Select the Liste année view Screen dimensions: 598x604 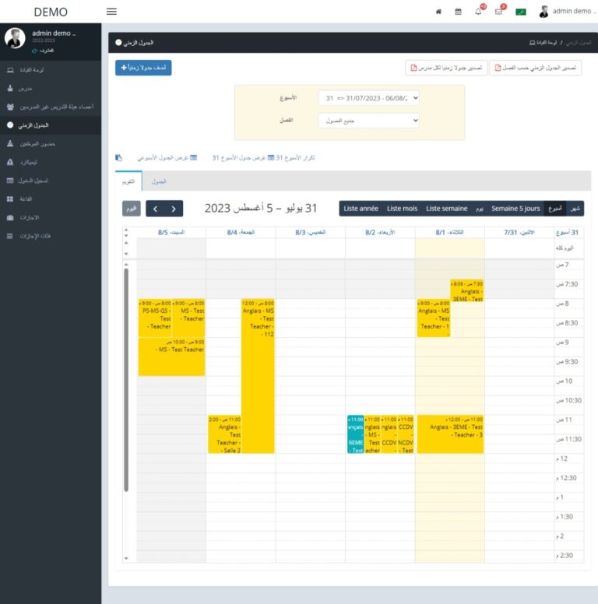[x=361, y=209]
